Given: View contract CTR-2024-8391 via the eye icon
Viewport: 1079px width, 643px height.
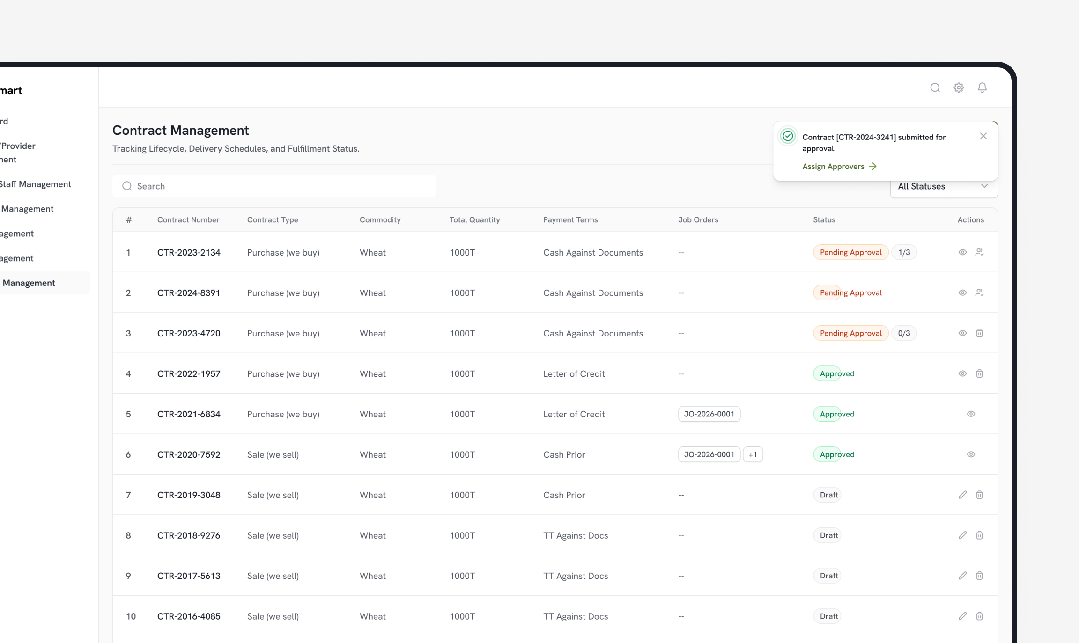Looking at the screenshot, I should 962,293.
